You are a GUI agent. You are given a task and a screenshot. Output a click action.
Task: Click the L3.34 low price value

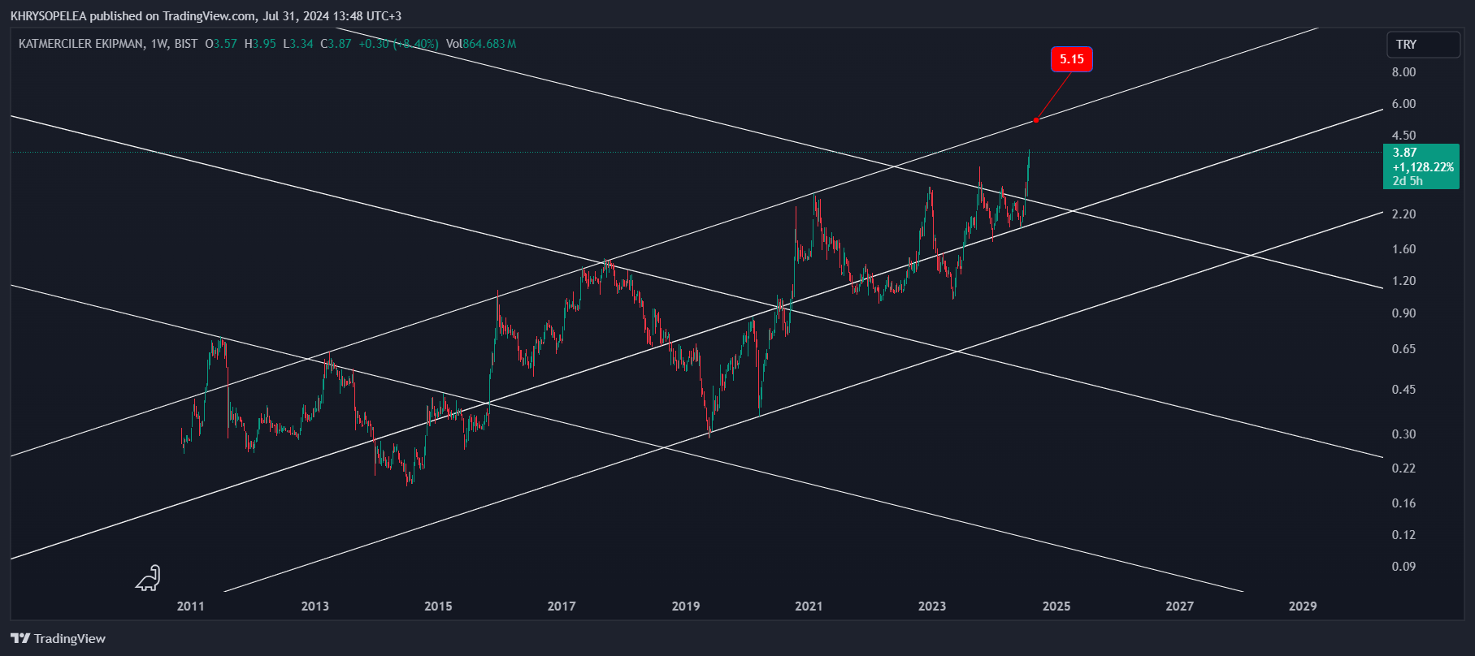coord(298,44)
